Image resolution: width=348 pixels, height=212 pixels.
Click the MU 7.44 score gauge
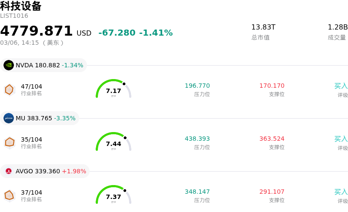click(x=114, y=142)
